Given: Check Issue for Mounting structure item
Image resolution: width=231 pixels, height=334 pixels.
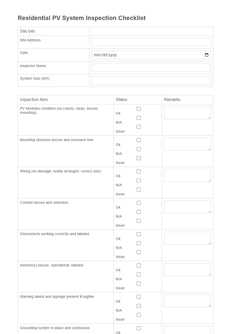Looking at the screenshot, I should point(139,158).
